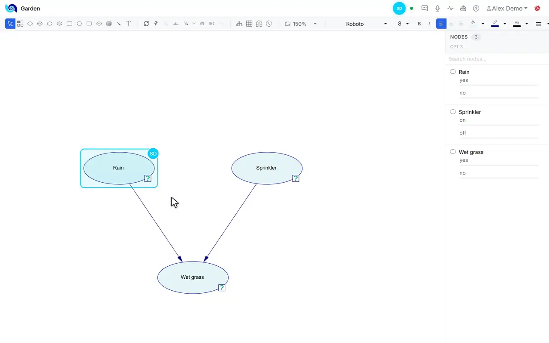Select the Text tool
This screenshot has height=343, width=549.
pos(129,24)
